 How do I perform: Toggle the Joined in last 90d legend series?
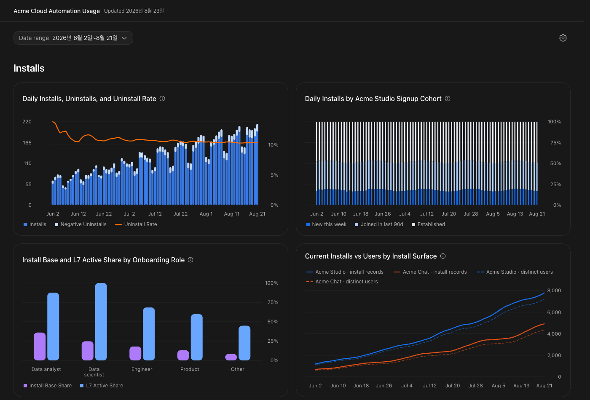379,224
